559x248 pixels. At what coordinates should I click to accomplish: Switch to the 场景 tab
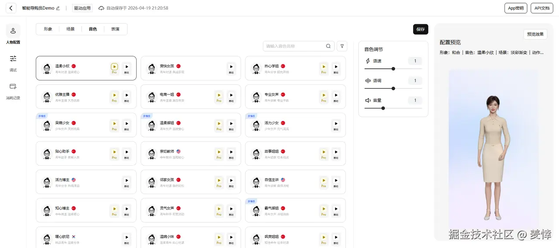70,29
